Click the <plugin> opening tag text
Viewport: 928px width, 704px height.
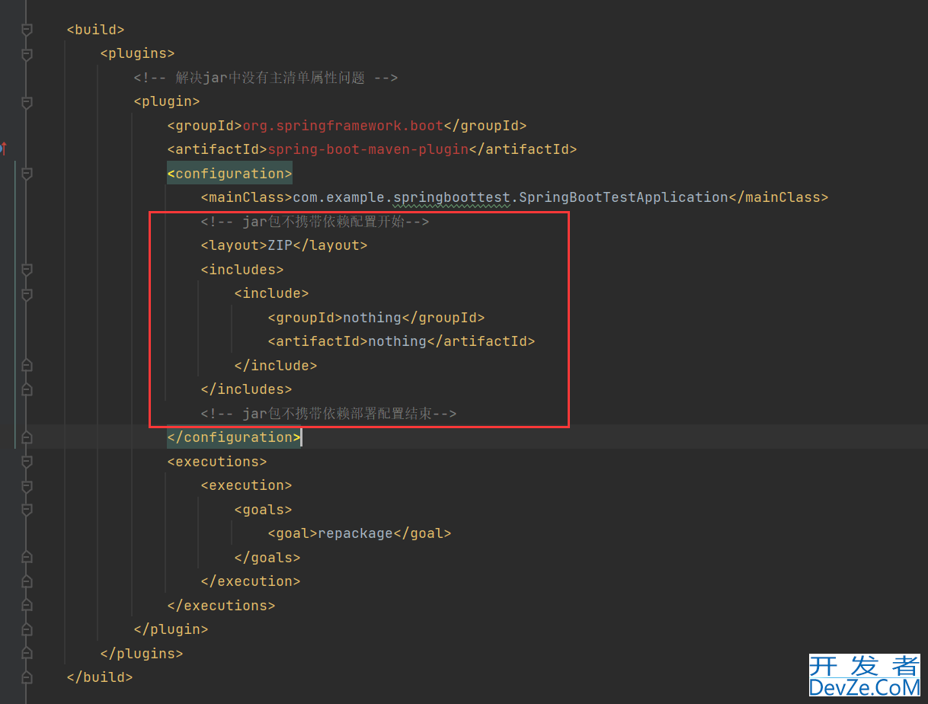click(x=167, y=101)
